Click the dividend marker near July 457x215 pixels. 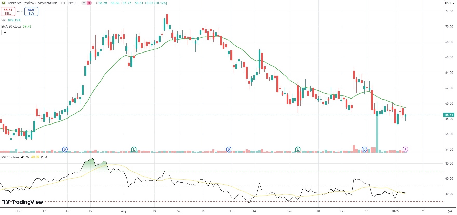click(65, 149)
